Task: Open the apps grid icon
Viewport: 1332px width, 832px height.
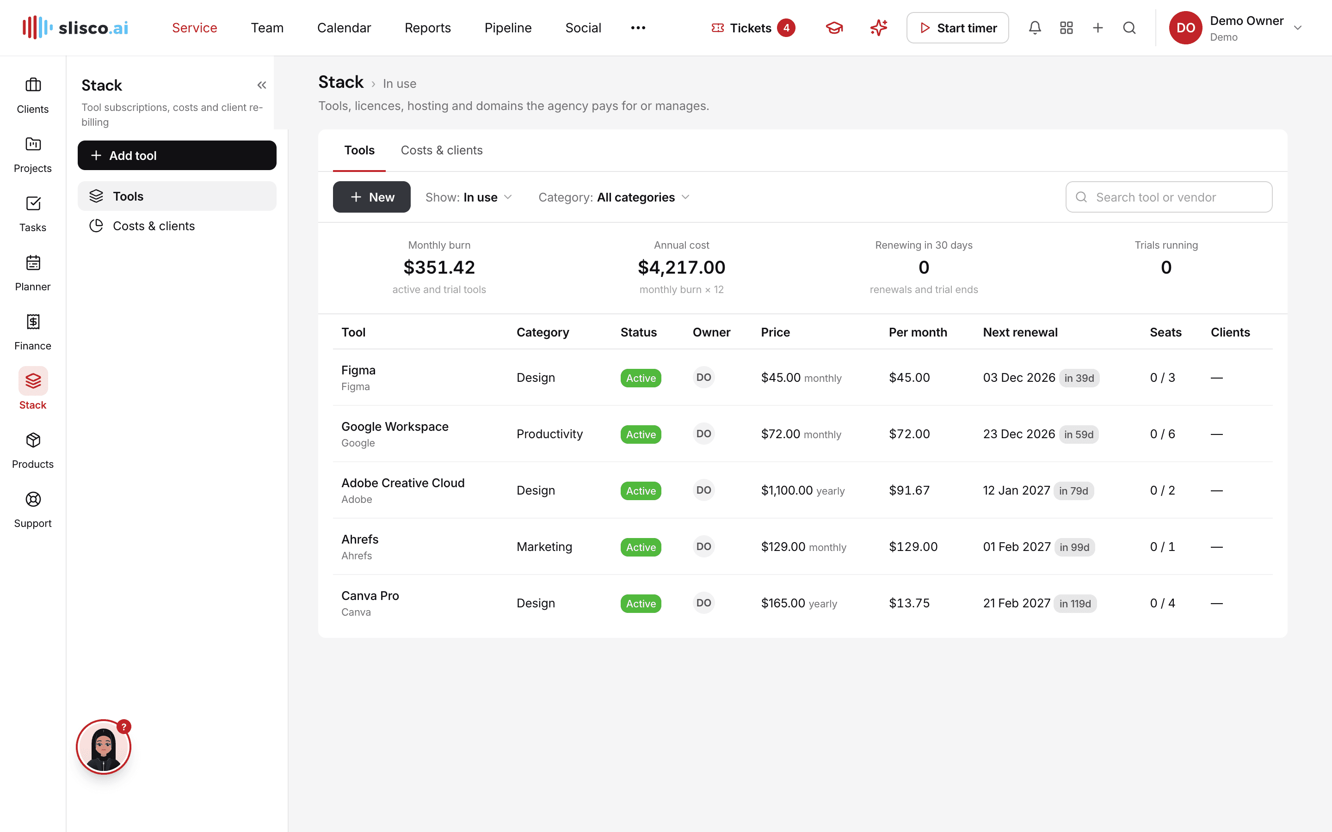Action: (1066, 28)
